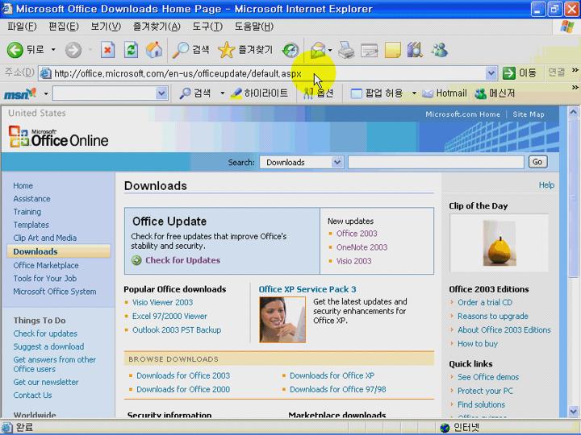Click the Edit page toolbar icon

[370, 50]
